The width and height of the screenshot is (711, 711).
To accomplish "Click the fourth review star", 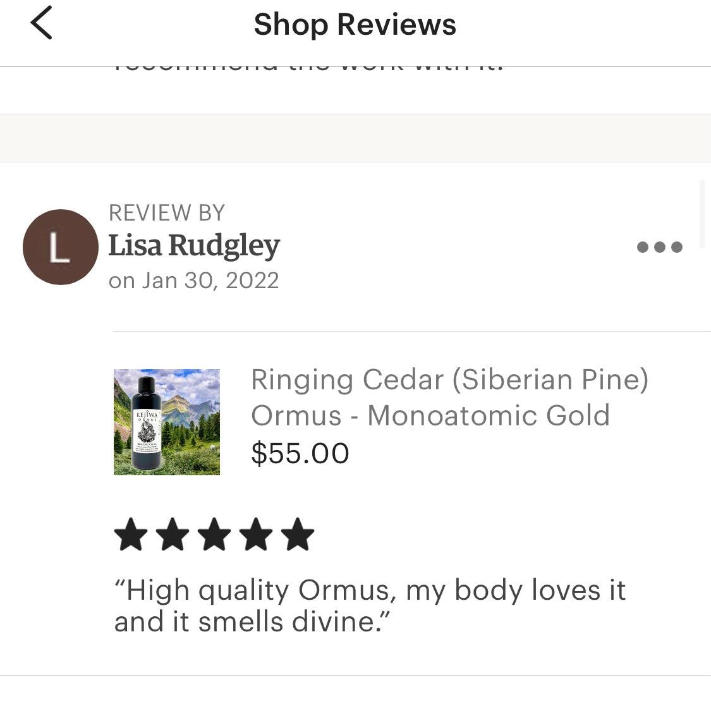I will 256,535.
